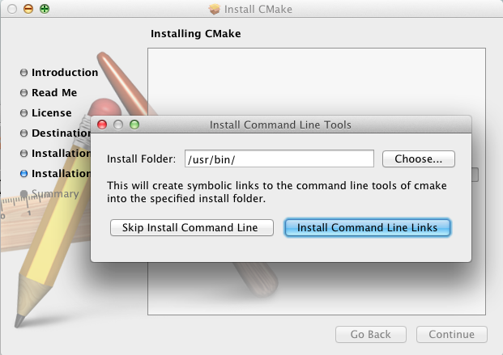Viewport: 503px width, 355px height.
Task: Click the blue active Installation step bullet
Action: [x=23, y=173]
